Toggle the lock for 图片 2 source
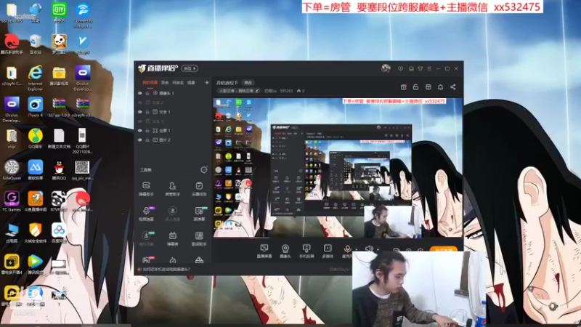Image resolution: width=581 pixels, height=327 pixels. point(147,140)
